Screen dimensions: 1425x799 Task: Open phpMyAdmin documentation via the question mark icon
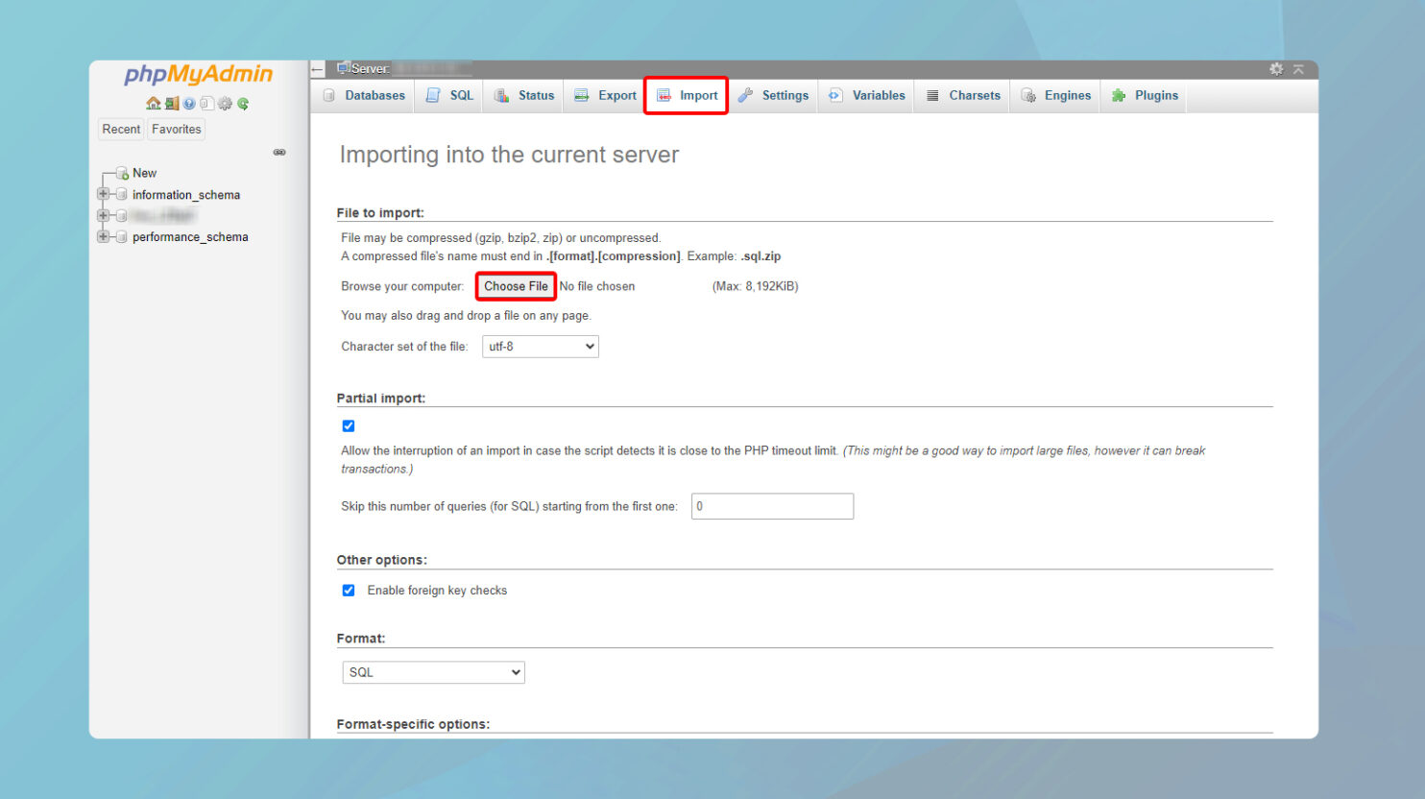tap(189, 103)
